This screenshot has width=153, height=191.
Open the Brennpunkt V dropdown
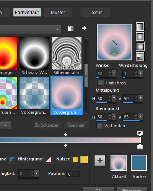click(141, 117)
